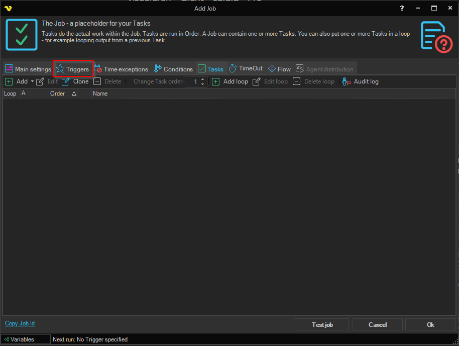Open the Add task dropdown arrow
This screenshot has width=459, height=346.
coord(32,81)
